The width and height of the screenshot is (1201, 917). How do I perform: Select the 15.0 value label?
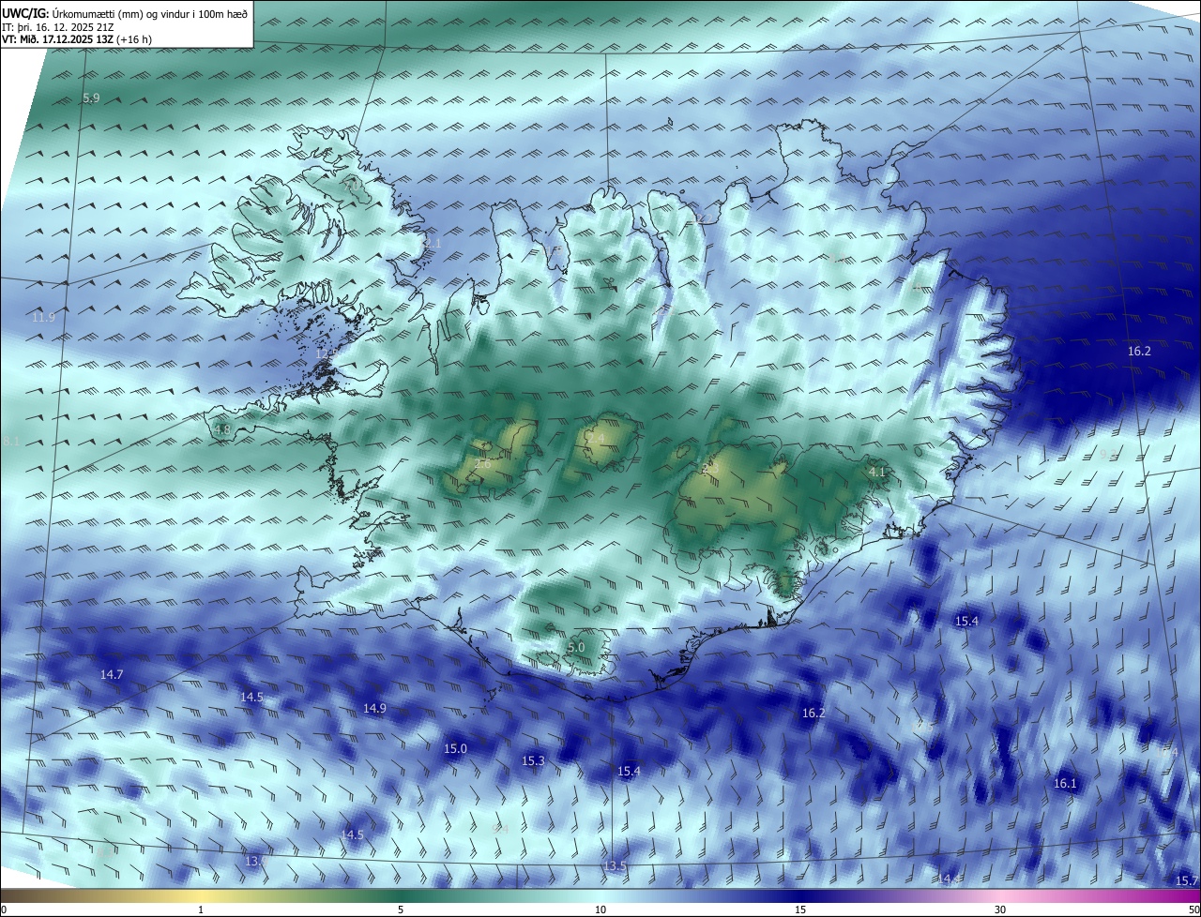(455, 749)
